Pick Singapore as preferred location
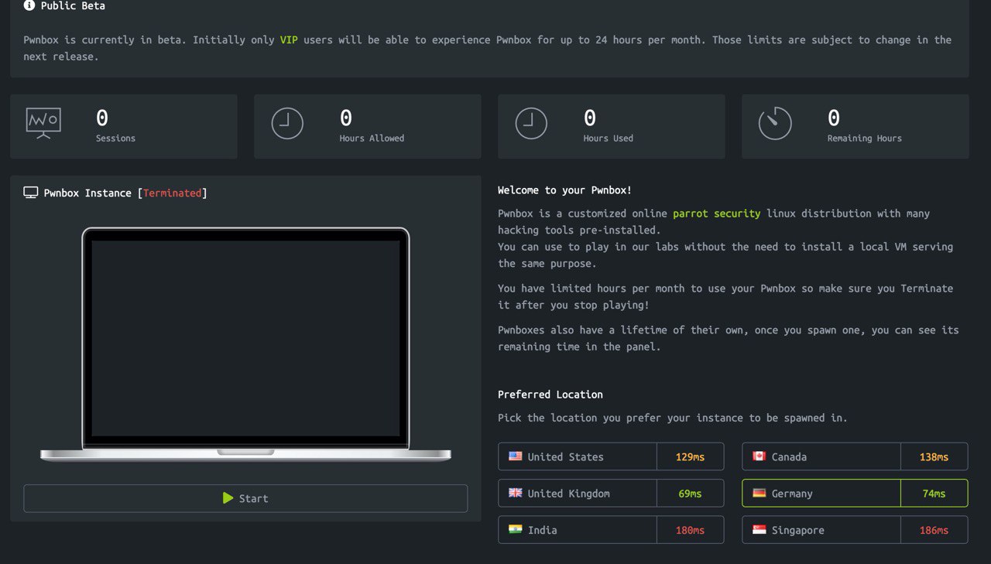The width and height of the screenshot is (991, 564). [x=855, y=530]
